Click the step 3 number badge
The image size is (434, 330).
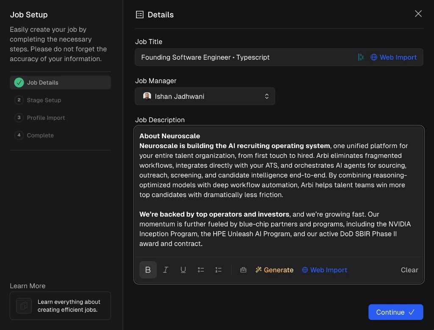[x=19, y=118]
